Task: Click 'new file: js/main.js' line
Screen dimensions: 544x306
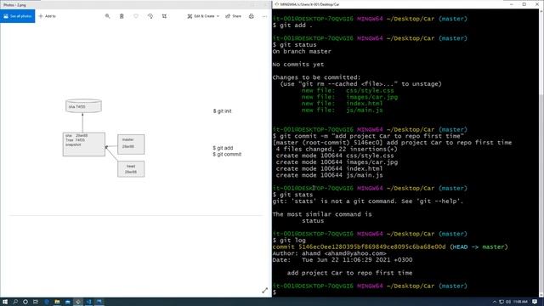Action: (x=342, y=110)
